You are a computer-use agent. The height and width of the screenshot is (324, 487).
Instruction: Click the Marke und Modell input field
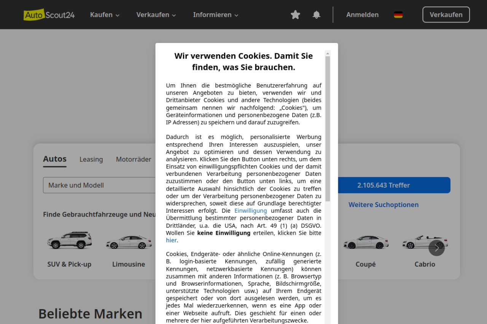(100, 185)
